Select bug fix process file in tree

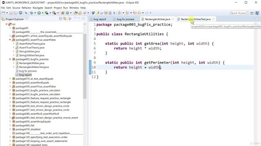(28, 71)
